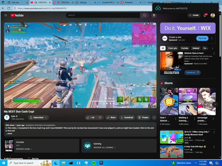Open the Gaming category icon

click(87, 146)
